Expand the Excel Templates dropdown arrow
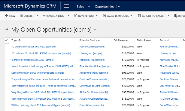Screen dimensions: 185x111 [x=131, y=16]
